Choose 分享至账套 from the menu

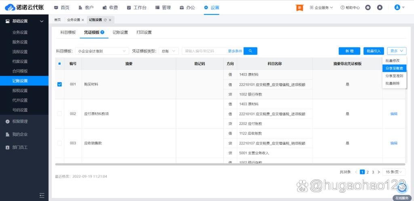(x=394, y=68)
